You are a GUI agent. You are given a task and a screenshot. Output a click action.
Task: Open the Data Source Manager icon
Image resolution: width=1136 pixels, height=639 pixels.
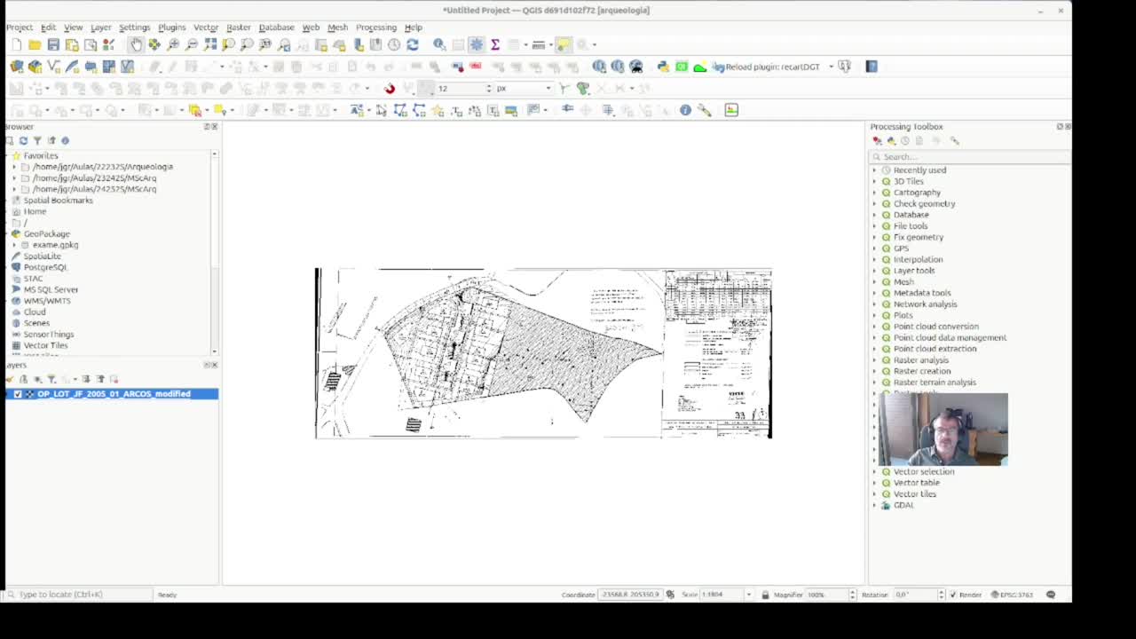pos(17,67)
